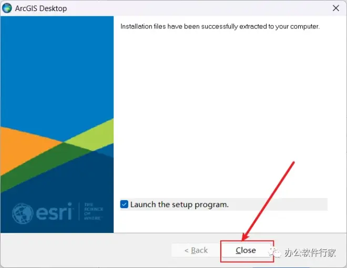Click the WeChat watermark icon

[x=275, y=253]
